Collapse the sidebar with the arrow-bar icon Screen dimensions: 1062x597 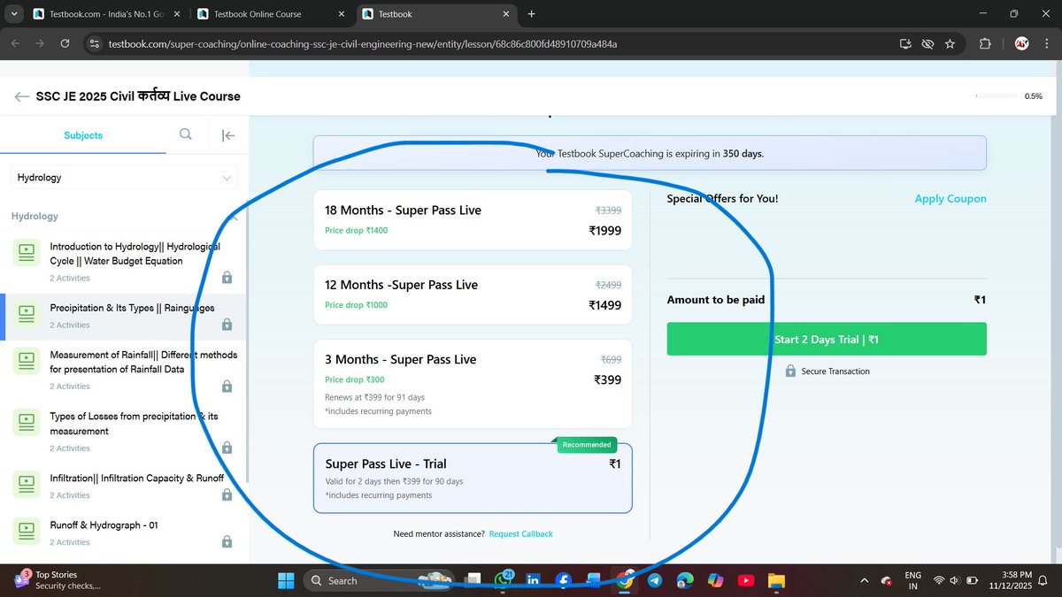228,135
